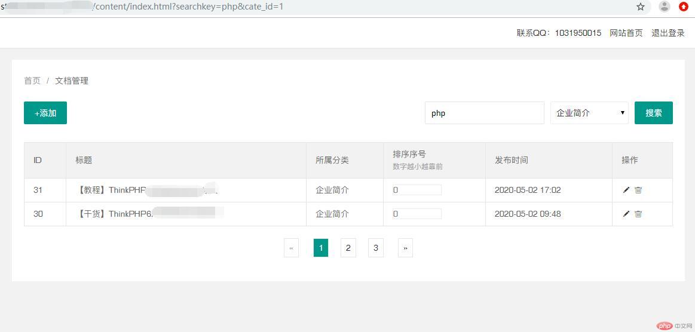Go to the previous page with « arrow
This screenshot has width=695, height=332.
[291, 248]
